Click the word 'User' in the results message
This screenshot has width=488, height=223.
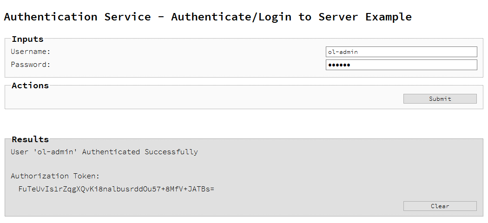point(20,152)
